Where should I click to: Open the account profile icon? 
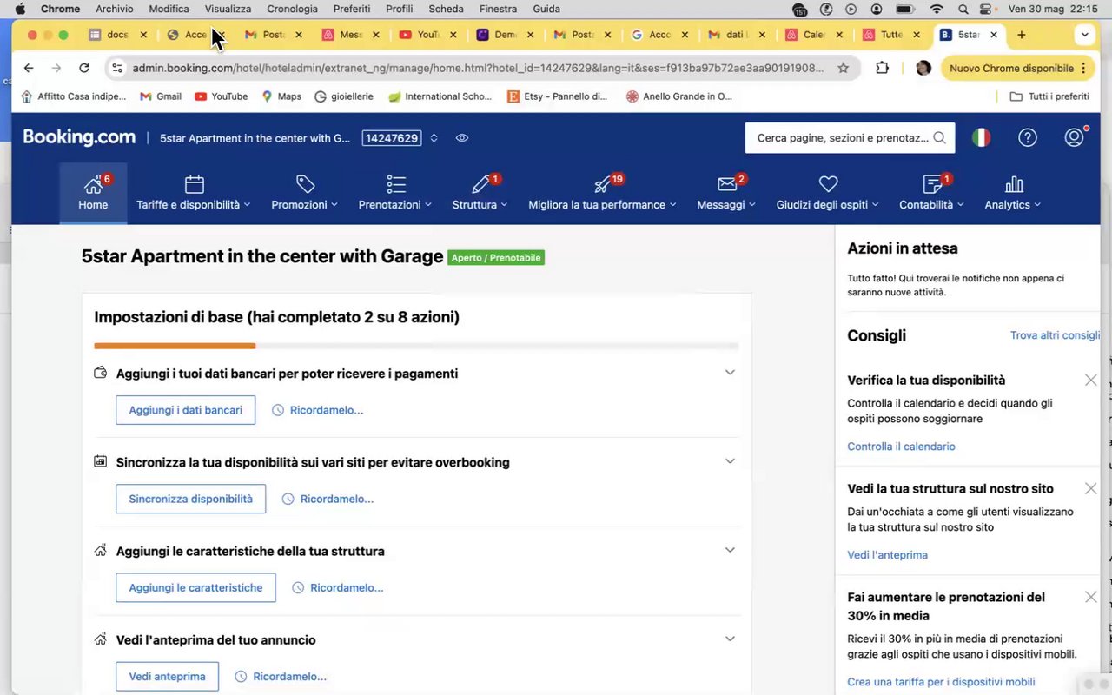point(1075,137)
